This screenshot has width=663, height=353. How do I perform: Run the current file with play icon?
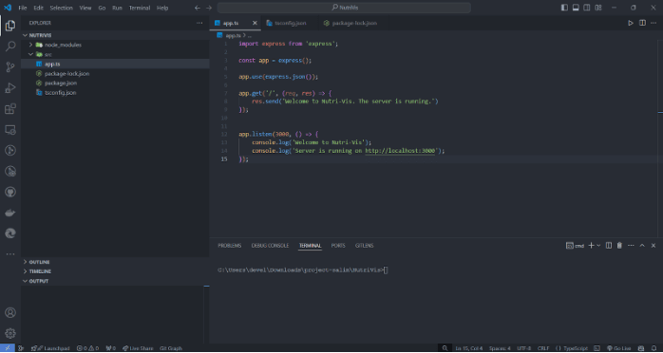pos(631,23)
